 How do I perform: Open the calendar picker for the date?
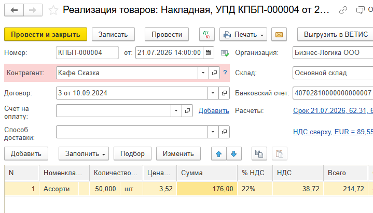coord(209,52)
